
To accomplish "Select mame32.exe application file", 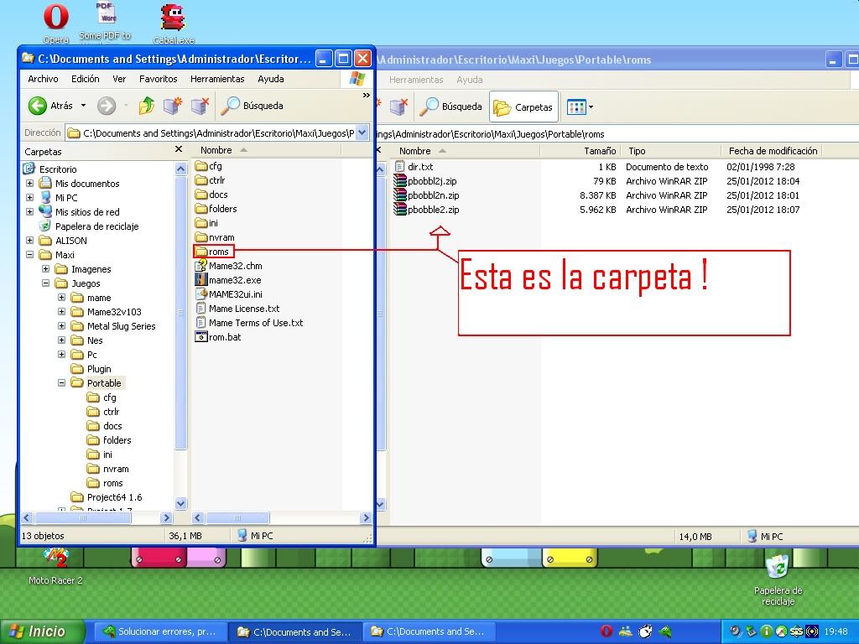I will (x=228, y=280).
